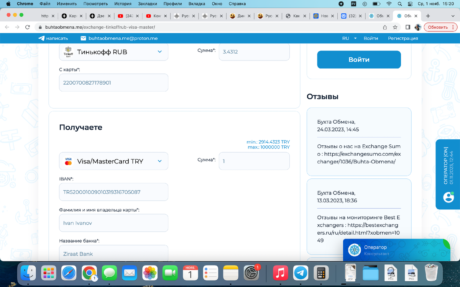Click the share page icon in the address bar
This screenshot has width=460, height=287.
(385, 27)
